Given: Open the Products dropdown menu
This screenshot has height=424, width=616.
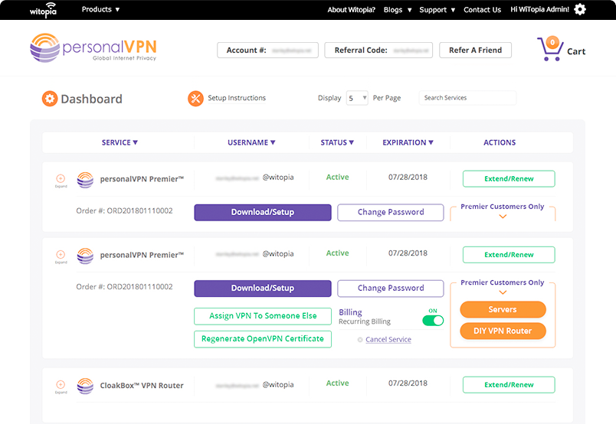Looking at the screenshot, I should pyautogui.click(x=100, y=9).
